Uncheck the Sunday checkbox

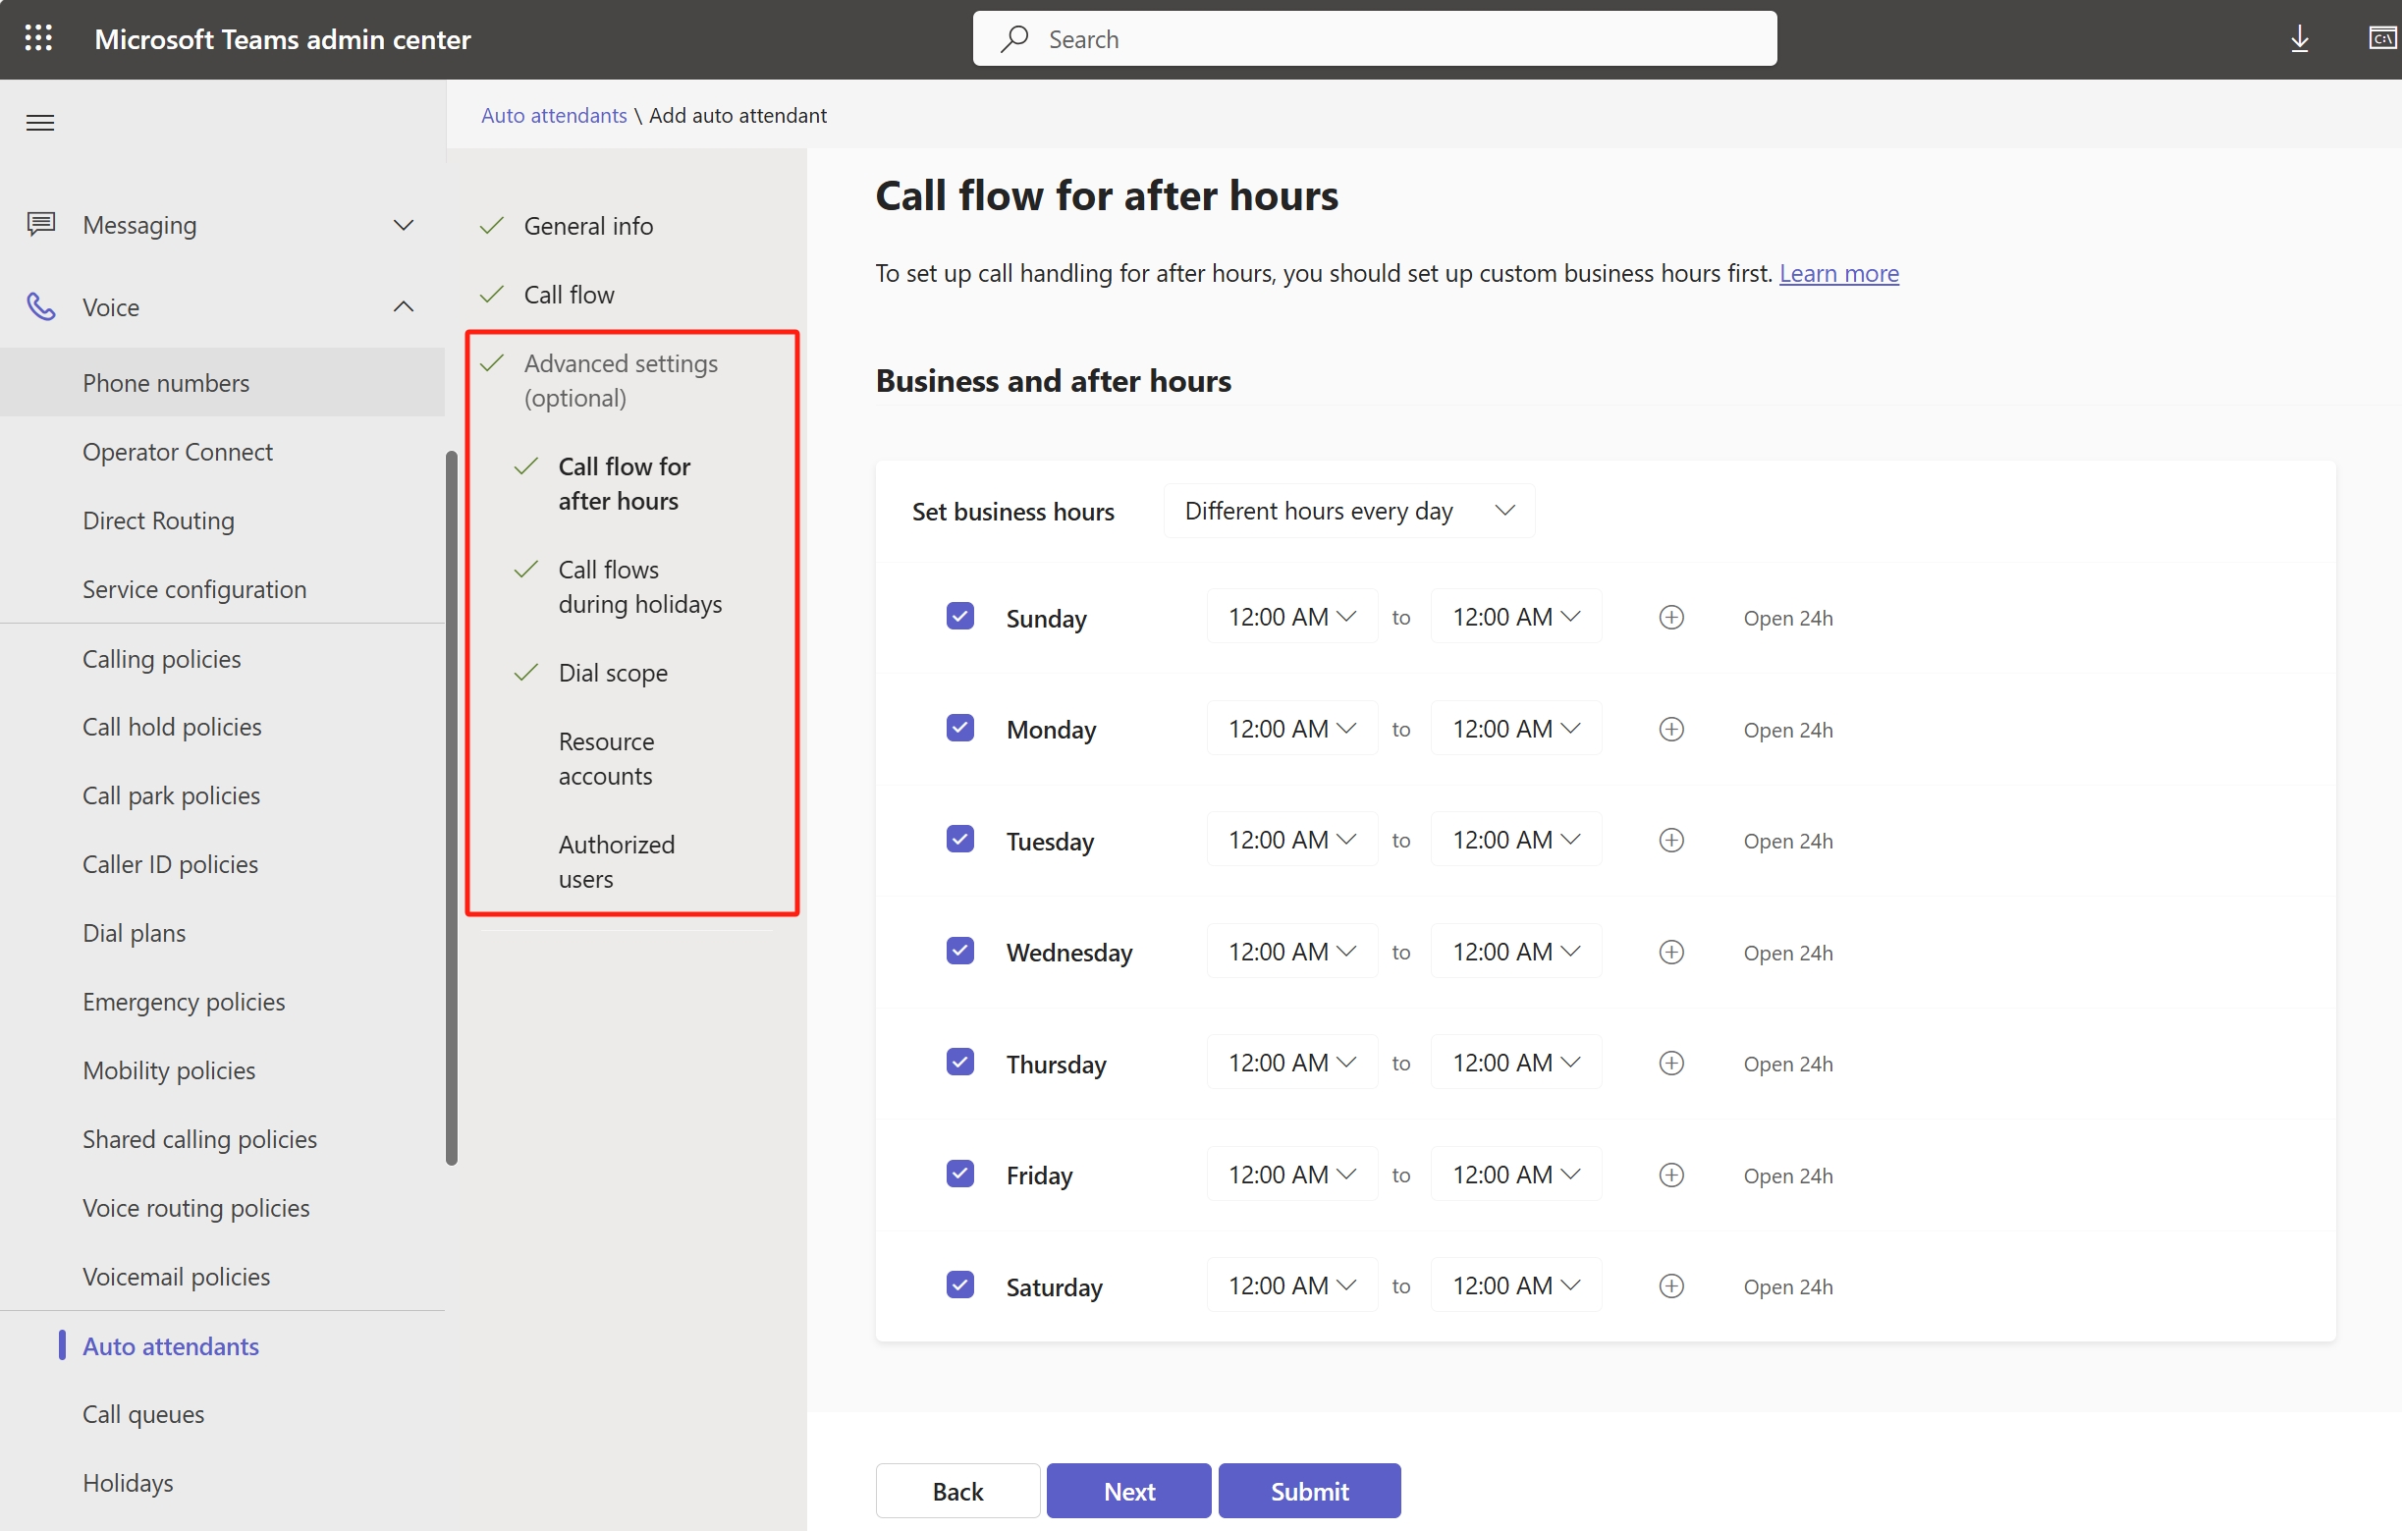(959, 617)
